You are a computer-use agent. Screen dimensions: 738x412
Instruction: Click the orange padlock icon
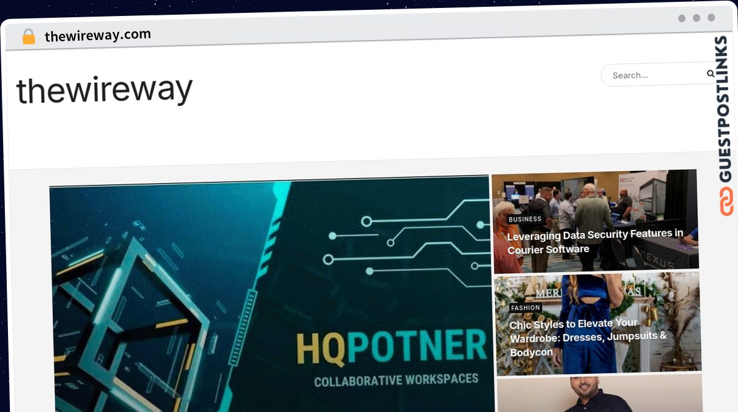(29, 37)
